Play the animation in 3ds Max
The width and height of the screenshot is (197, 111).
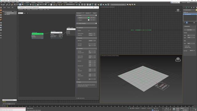(x=167, y=108)
